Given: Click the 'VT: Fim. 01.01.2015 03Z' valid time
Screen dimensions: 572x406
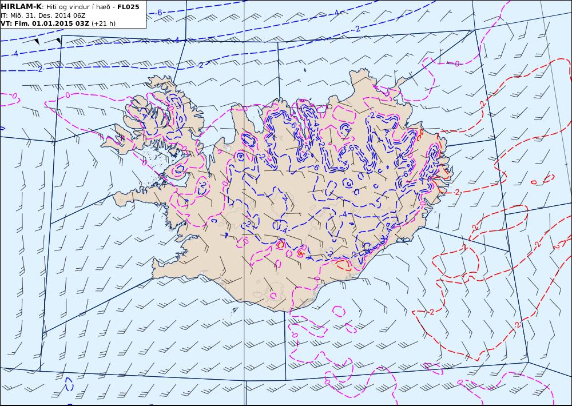Looking at the screenshot, I should click(x=45, y=23).
